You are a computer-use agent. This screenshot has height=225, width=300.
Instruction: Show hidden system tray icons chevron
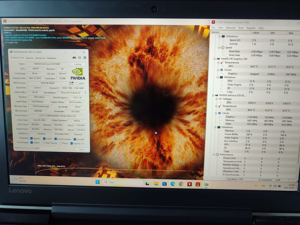(256, 186)
